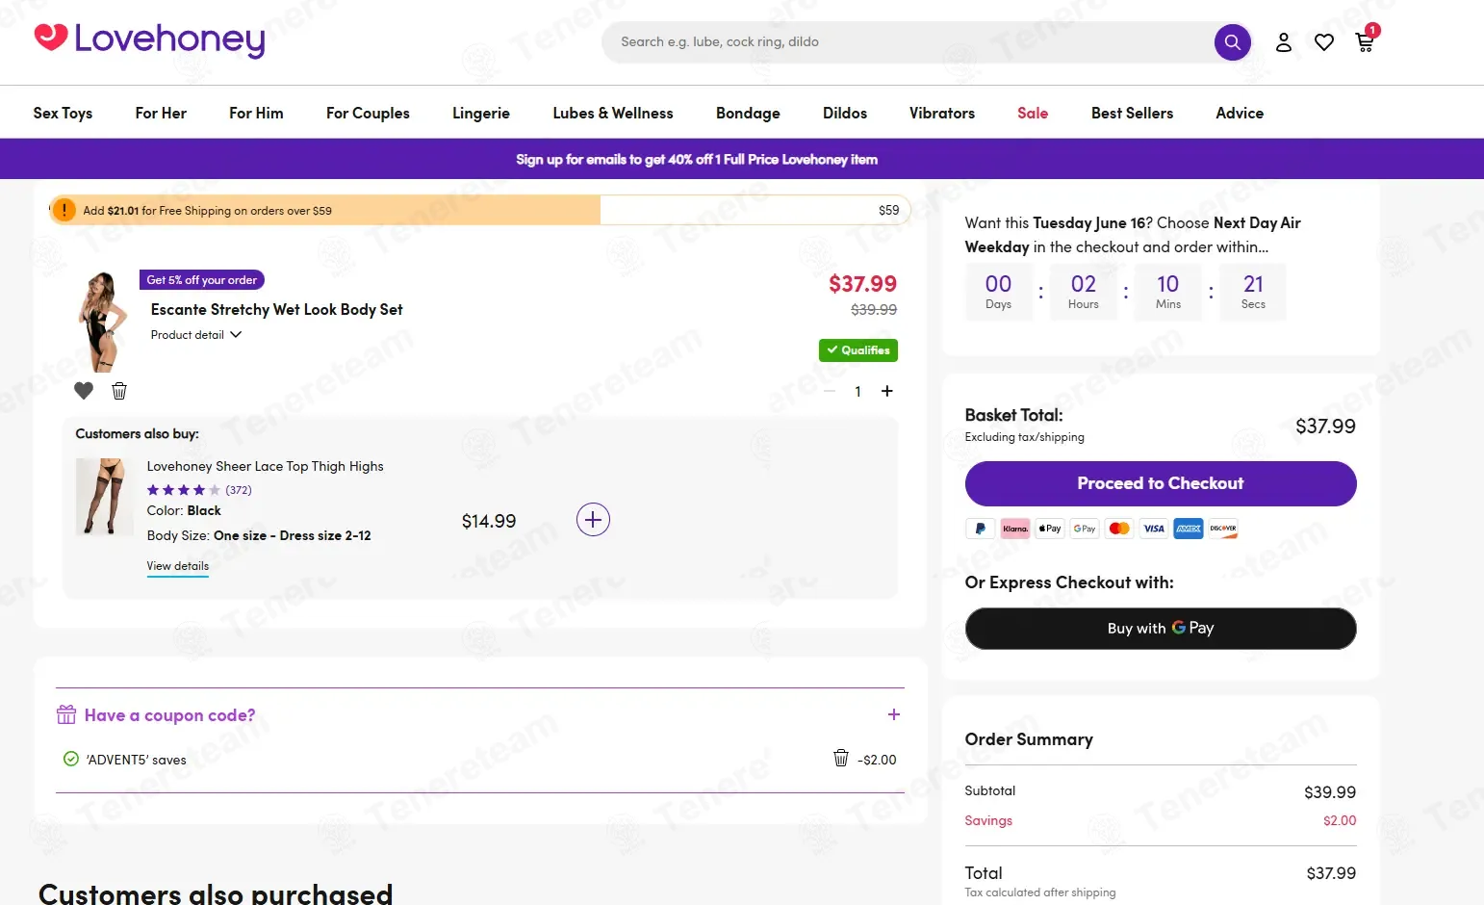Image resolution: width=1484 pixels, height=905 pixels.
Task: Open the Sex Toys menu
Action: tap(63, 113)
